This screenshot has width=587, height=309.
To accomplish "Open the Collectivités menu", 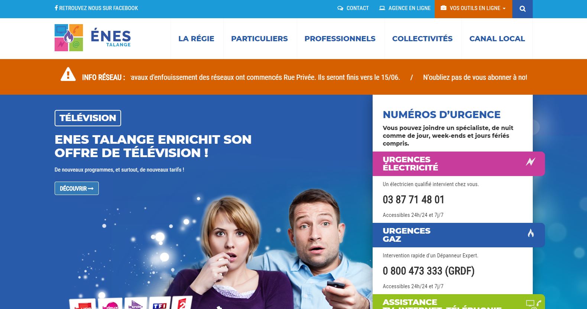I will (422, 39).
